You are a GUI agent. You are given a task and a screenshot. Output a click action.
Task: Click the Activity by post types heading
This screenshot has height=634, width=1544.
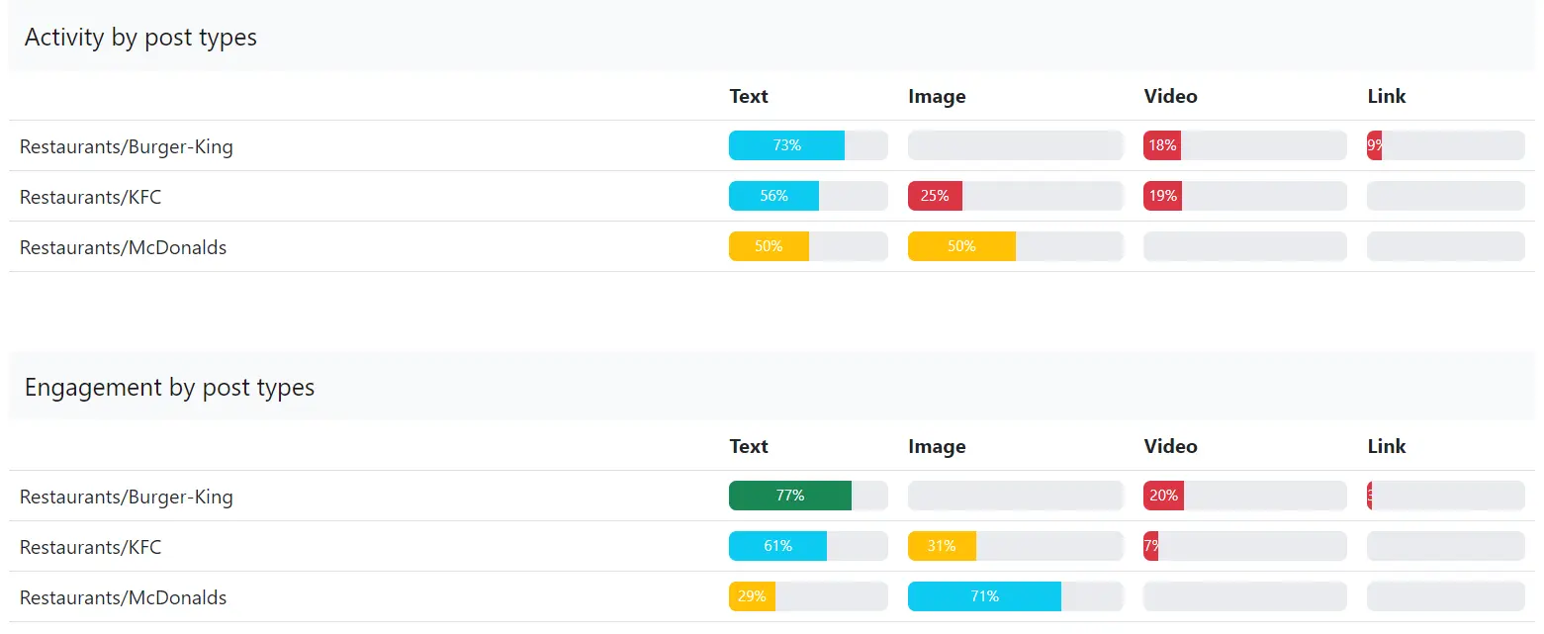click(139, 37)
